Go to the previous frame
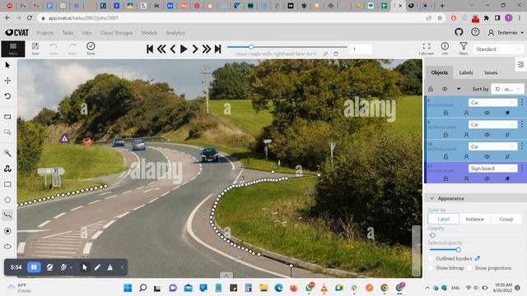 [173, 49]
